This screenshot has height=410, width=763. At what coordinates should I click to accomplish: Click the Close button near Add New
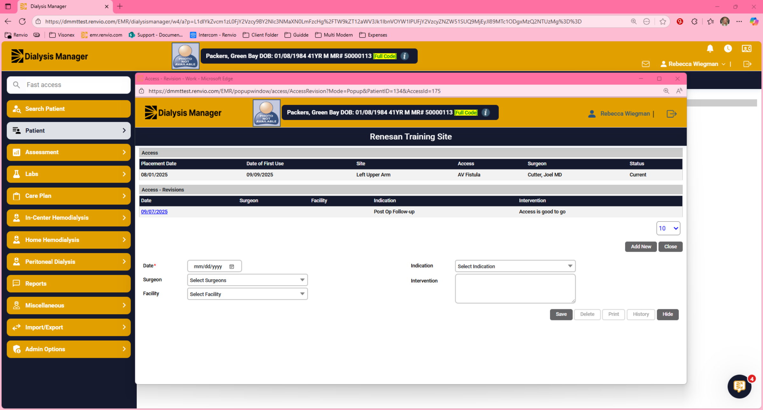coord(670,247)
